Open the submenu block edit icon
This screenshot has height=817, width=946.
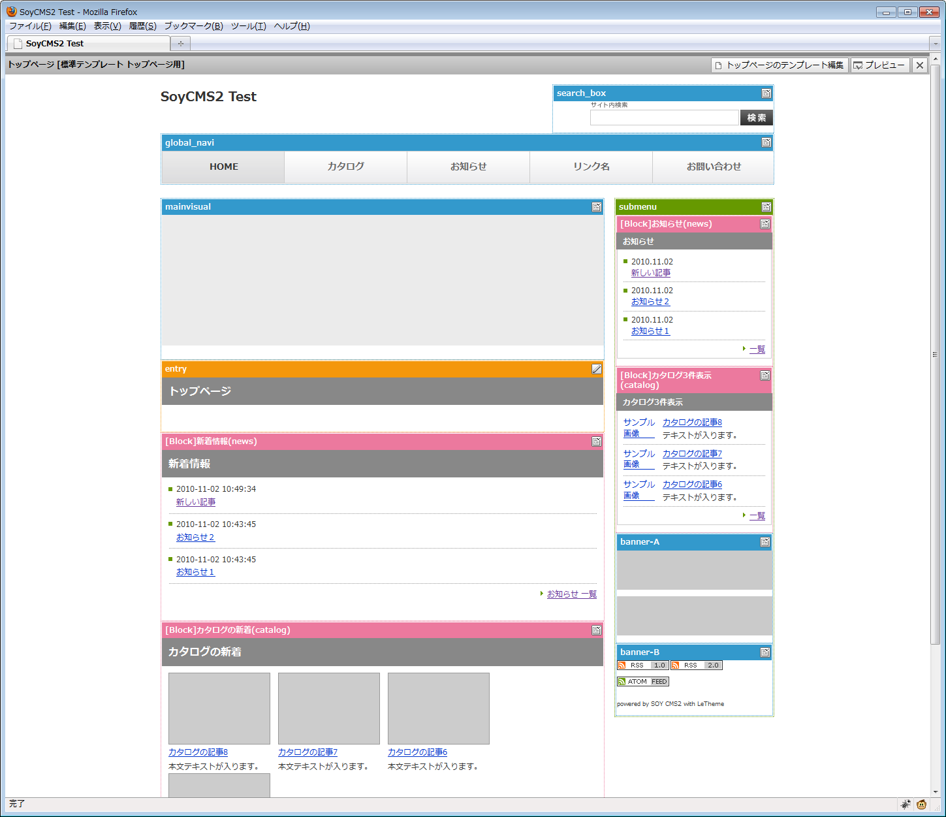(x=766, y=207)
